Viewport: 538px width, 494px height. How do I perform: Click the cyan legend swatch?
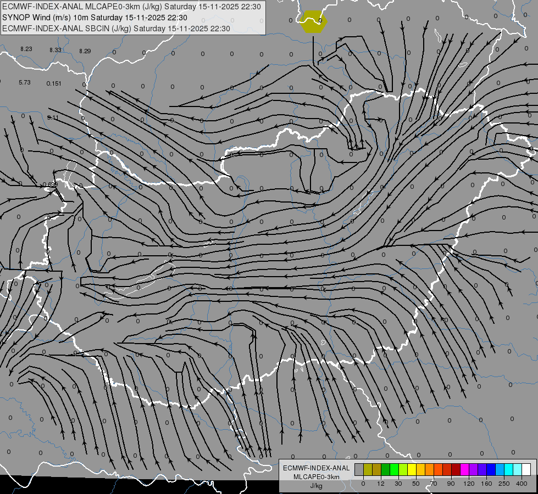click(x=508, y=469)
